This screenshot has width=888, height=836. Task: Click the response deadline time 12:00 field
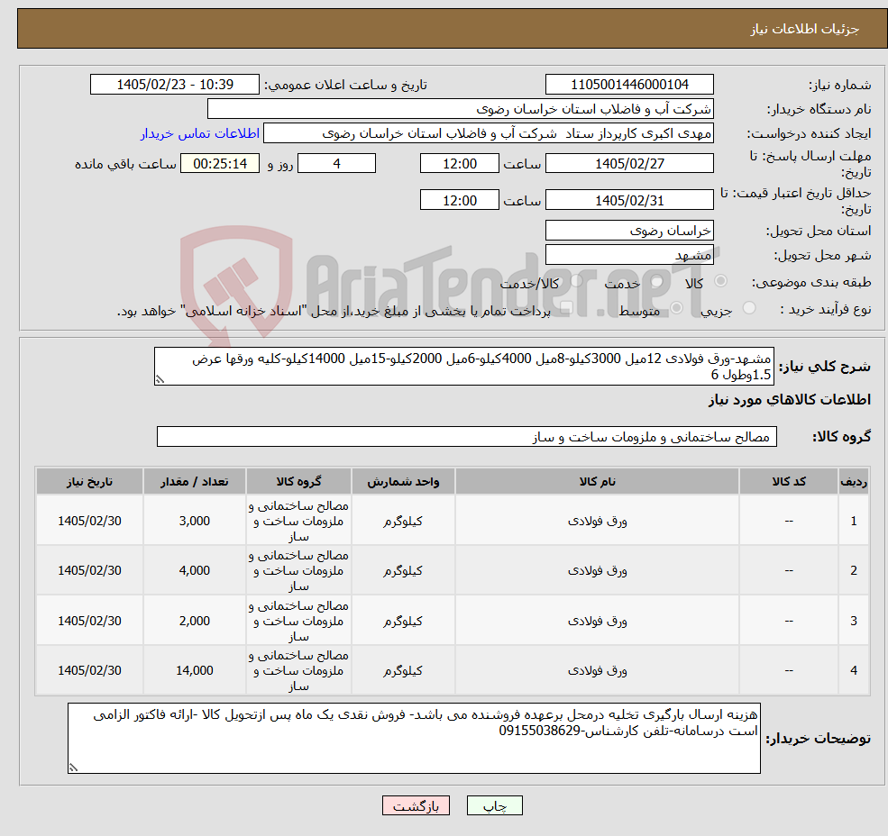tap(459, 164)
